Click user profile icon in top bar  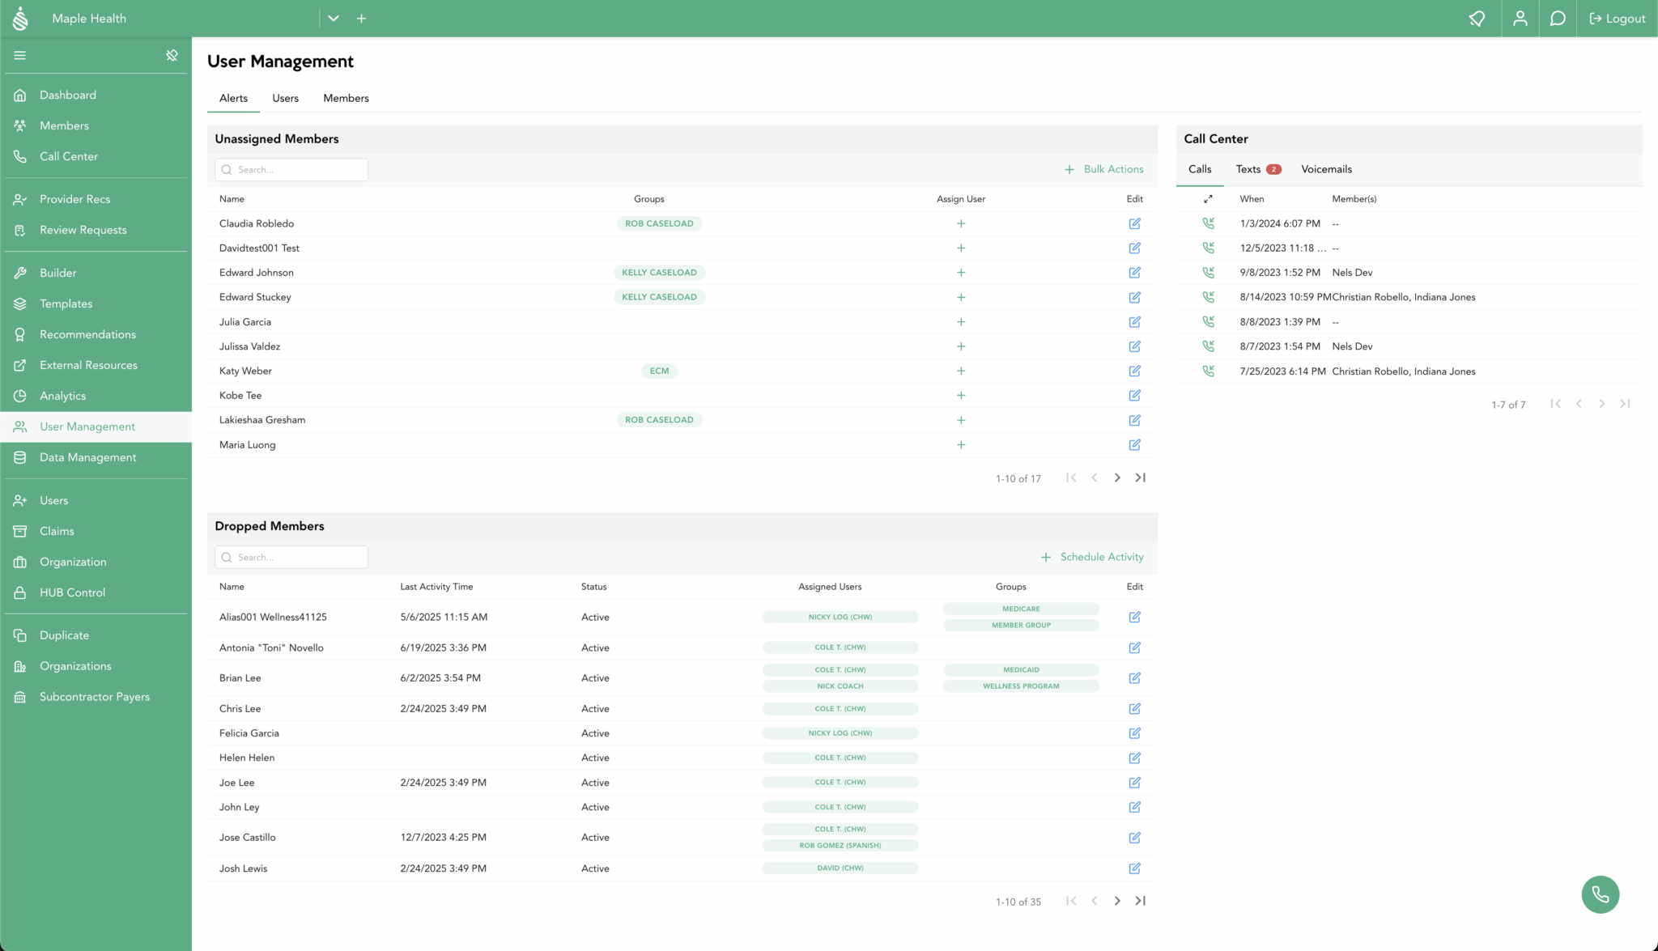pos(1520,19)
